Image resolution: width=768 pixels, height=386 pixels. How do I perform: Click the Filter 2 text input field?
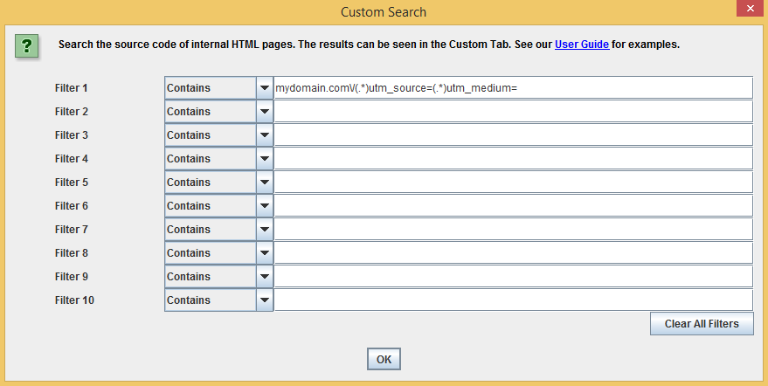coord(513,111)
